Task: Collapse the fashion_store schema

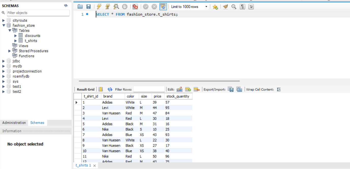Action: point(4,25)
